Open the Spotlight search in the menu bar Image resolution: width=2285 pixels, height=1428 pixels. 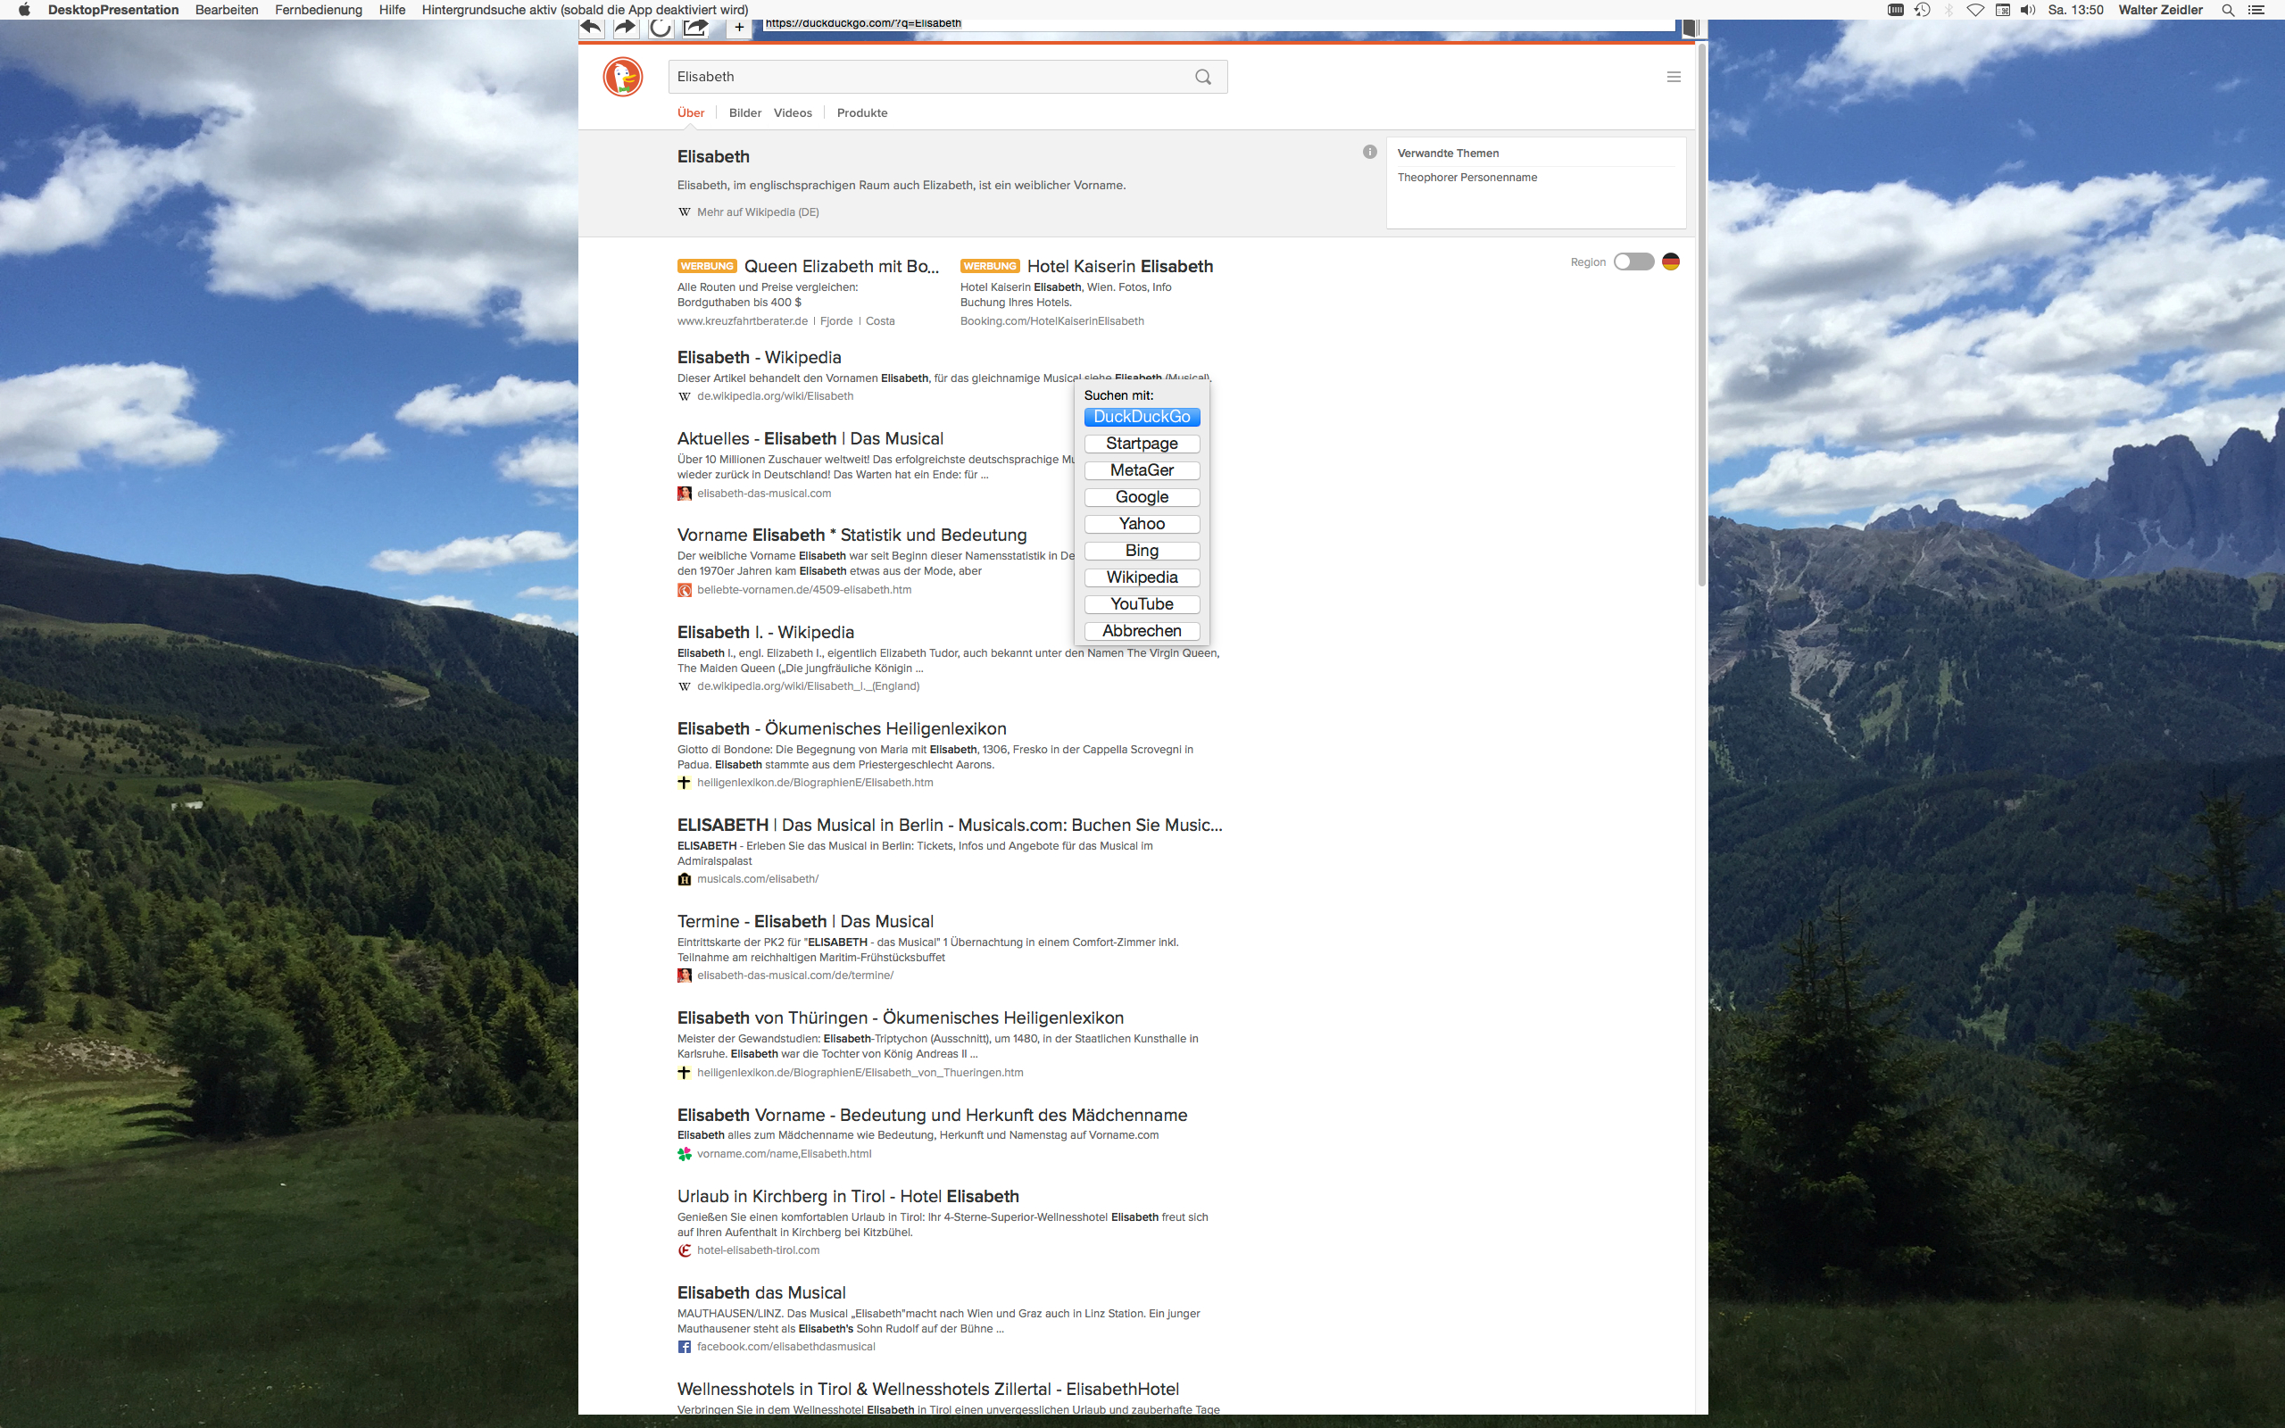tap(2227, 11)
